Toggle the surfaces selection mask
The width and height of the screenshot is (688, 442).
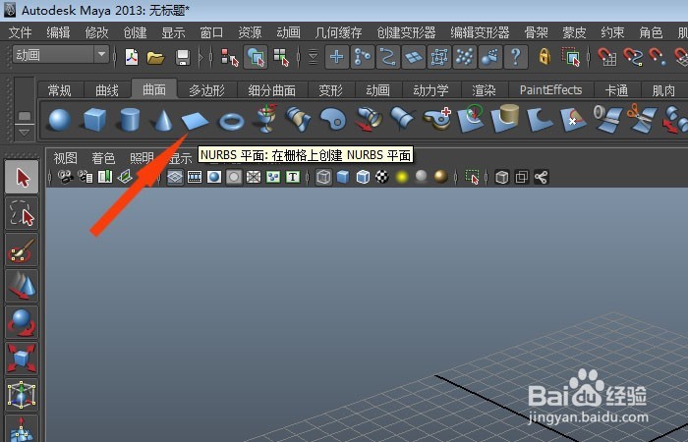click(414, 57)
